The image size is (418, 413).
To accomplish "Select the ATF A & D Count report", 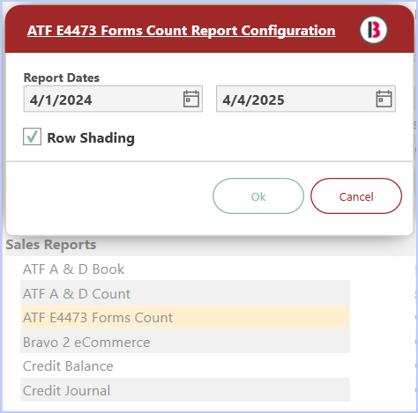I will (185, 293).
